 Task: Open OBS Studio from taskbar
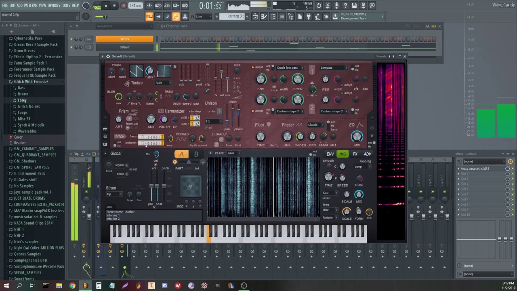point(244,285)
